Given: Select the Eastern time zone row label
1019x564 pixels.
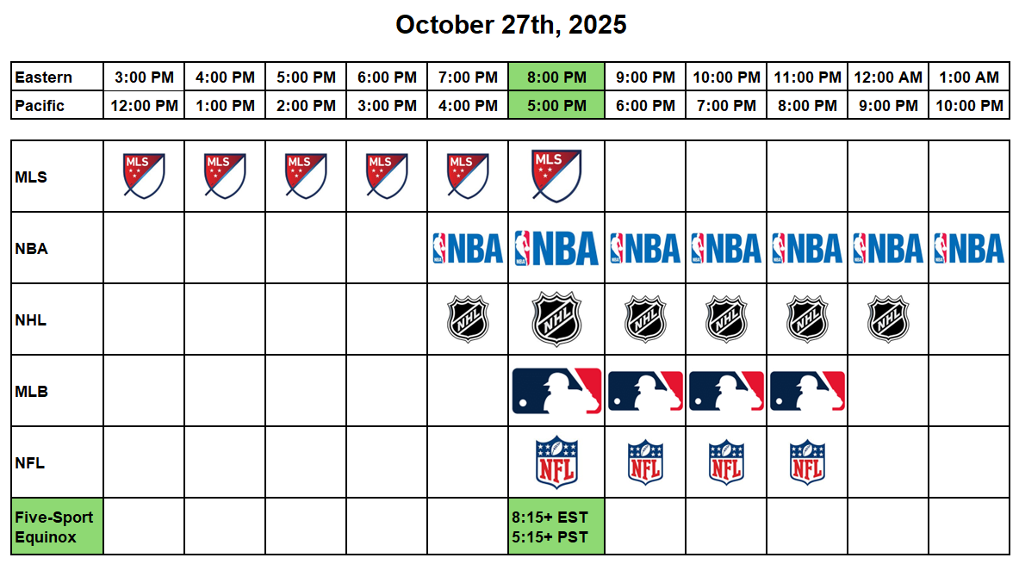Looking at the screenshot, I should coord(58,77).
